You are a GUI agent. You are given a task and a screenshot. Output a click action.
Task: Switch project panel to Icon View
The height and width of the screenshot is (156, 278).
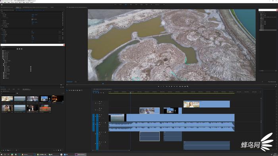[x=6, y=150]
